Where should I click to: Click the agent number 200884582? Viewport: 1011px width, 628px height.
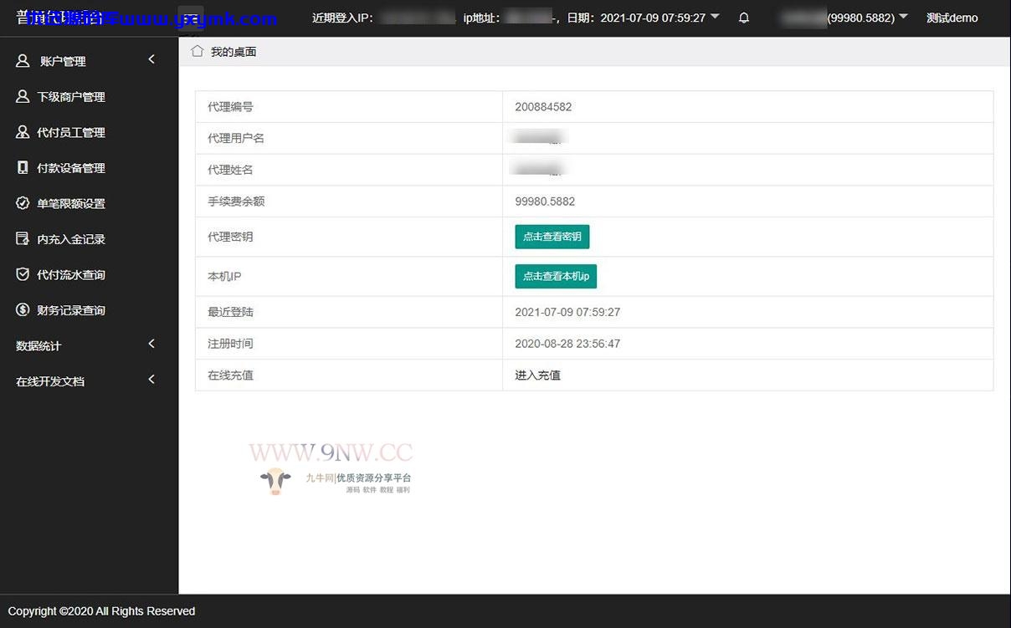(543, 107)
